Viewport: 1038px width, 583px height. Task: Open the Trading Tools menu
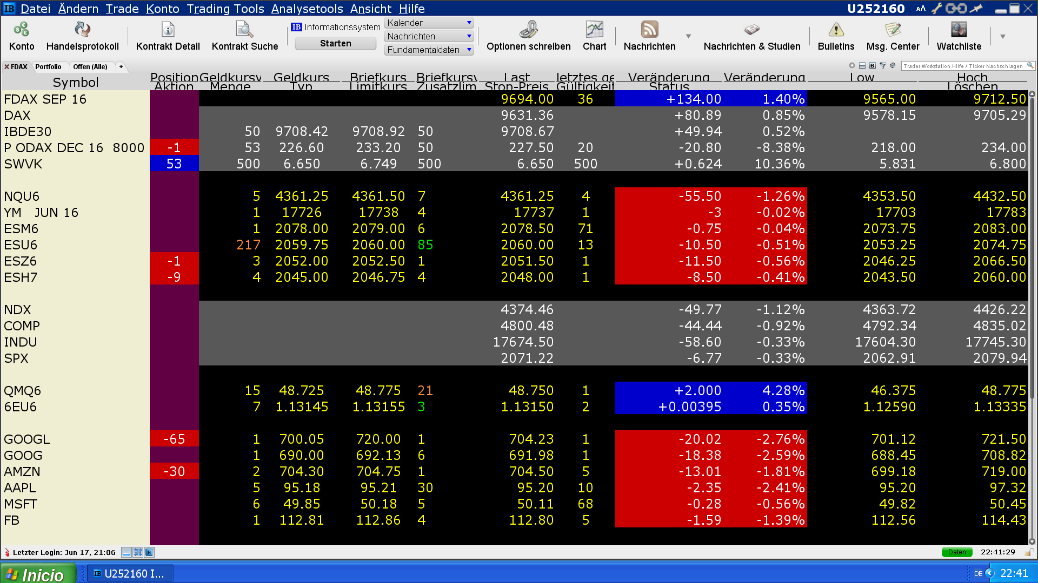225,9
